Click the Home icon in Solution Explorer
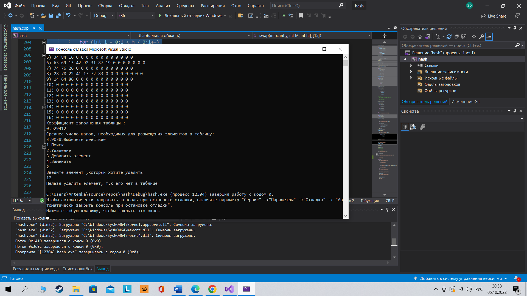Viewport: 527px width, 296px height. 420,37
